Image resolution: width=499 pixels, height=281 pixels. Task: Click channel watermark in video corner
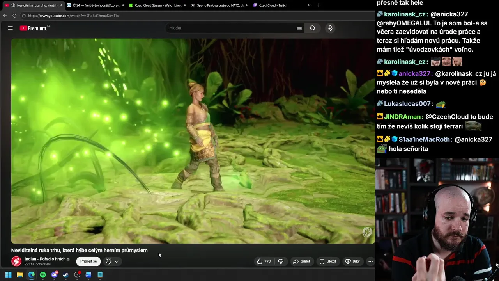[x=366, y=233]
